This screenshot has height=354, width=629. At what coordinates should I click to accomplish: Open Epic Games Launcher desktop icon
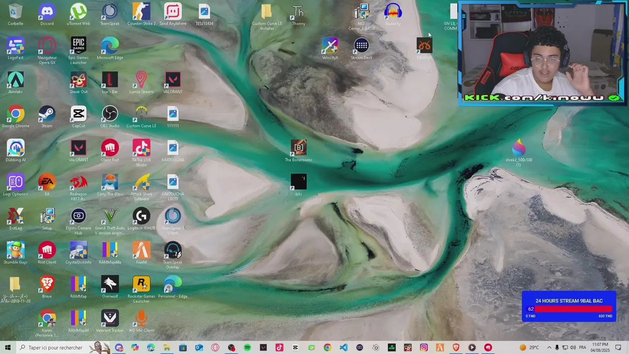(x=78, y=51)
